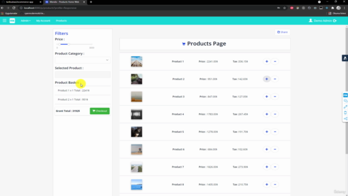The image size is (348, 196).
Task: Add Product 7 with plus button
Action: (x=266, y=167)
